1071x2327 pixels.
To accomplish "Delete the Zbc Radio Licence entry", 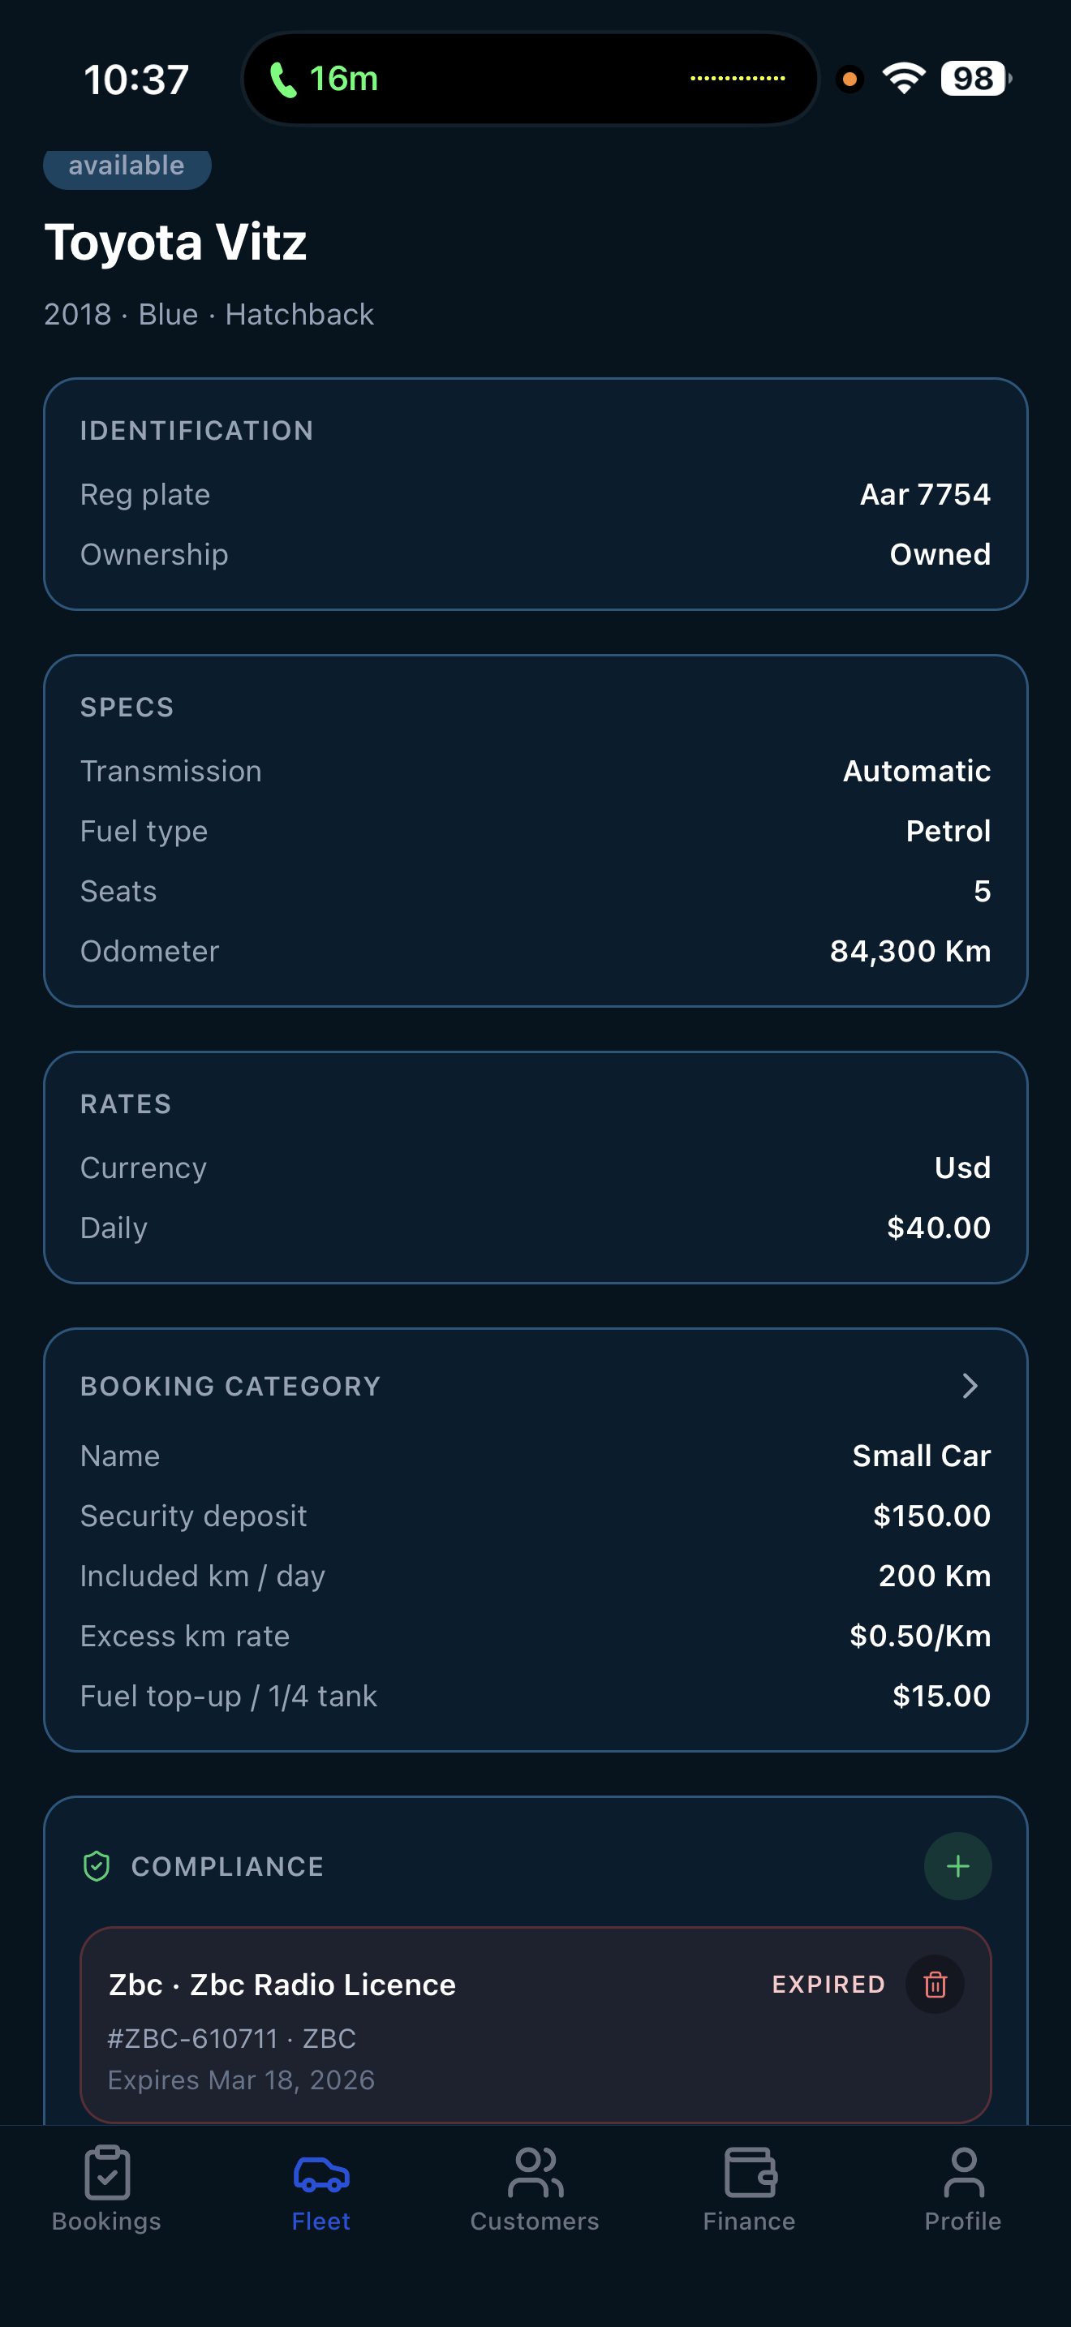I will (935, 1985).
